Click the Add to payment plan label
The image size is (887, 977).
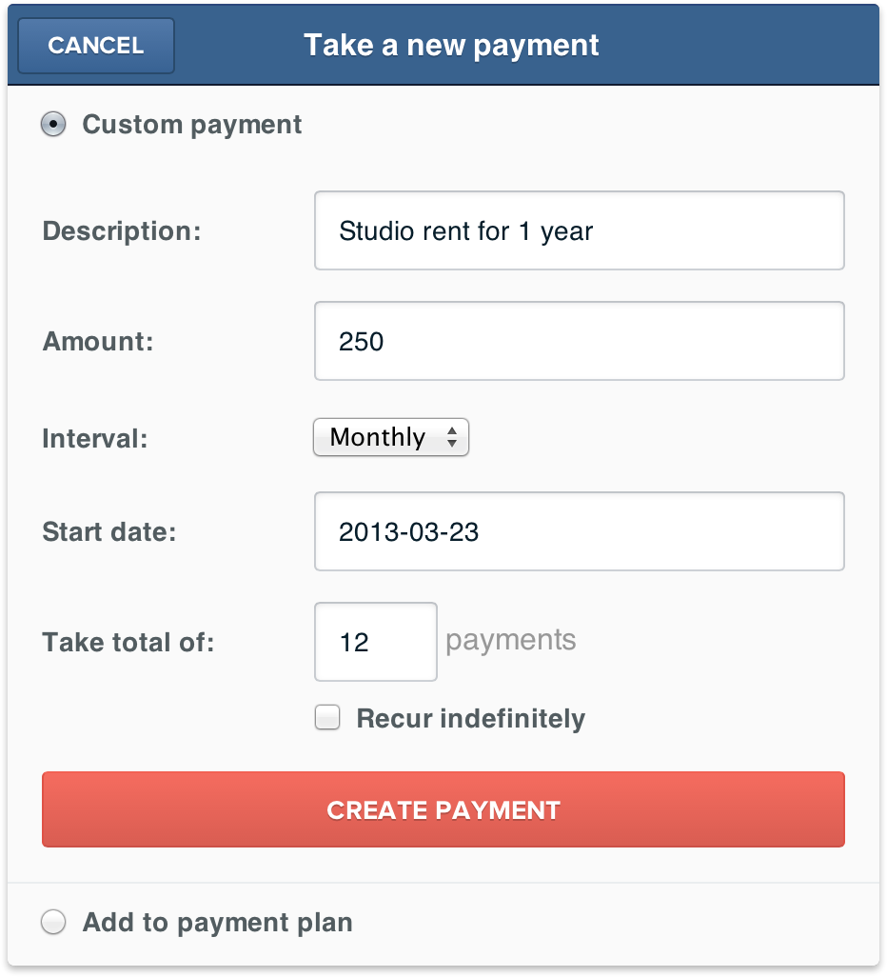tap(217, 923)
